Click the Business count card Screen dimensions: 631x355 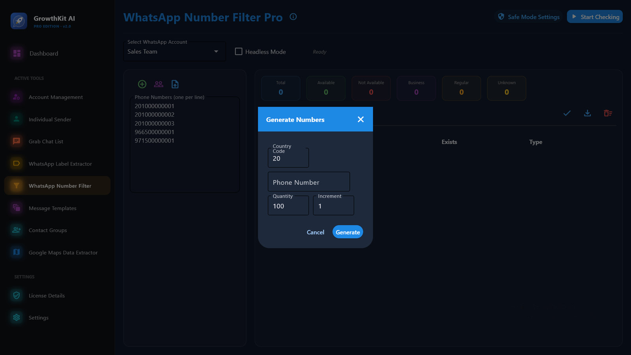(x=416, y=88)
